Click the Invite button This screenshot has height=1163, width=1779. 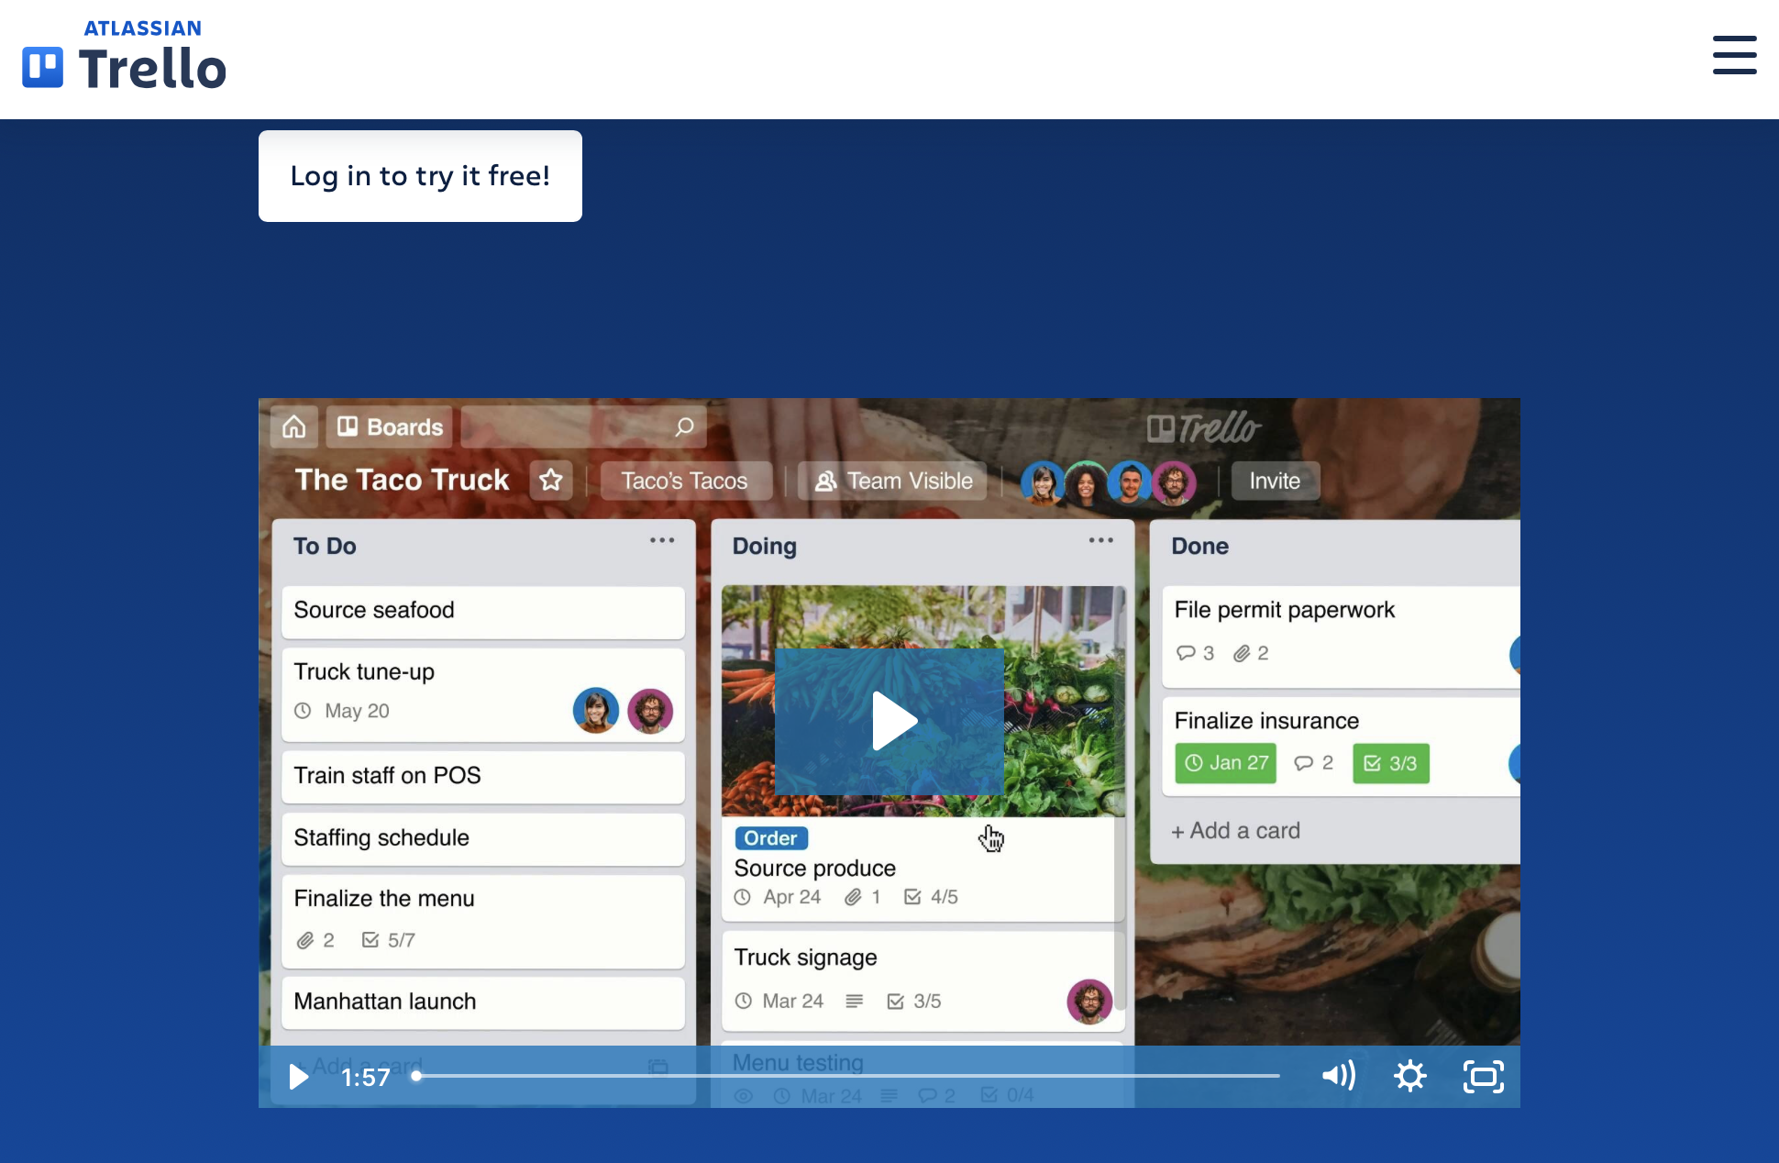pyautogui.click(x=1275, y=481)
